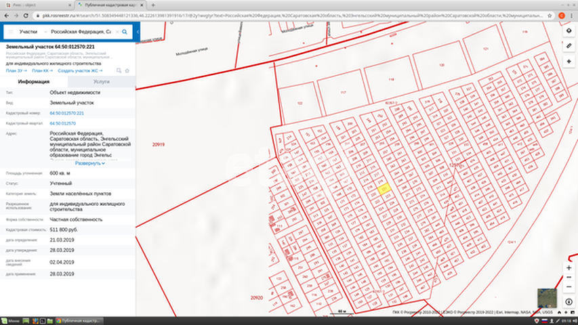
Task: Open the План ЗУ link
Action: 15,70
